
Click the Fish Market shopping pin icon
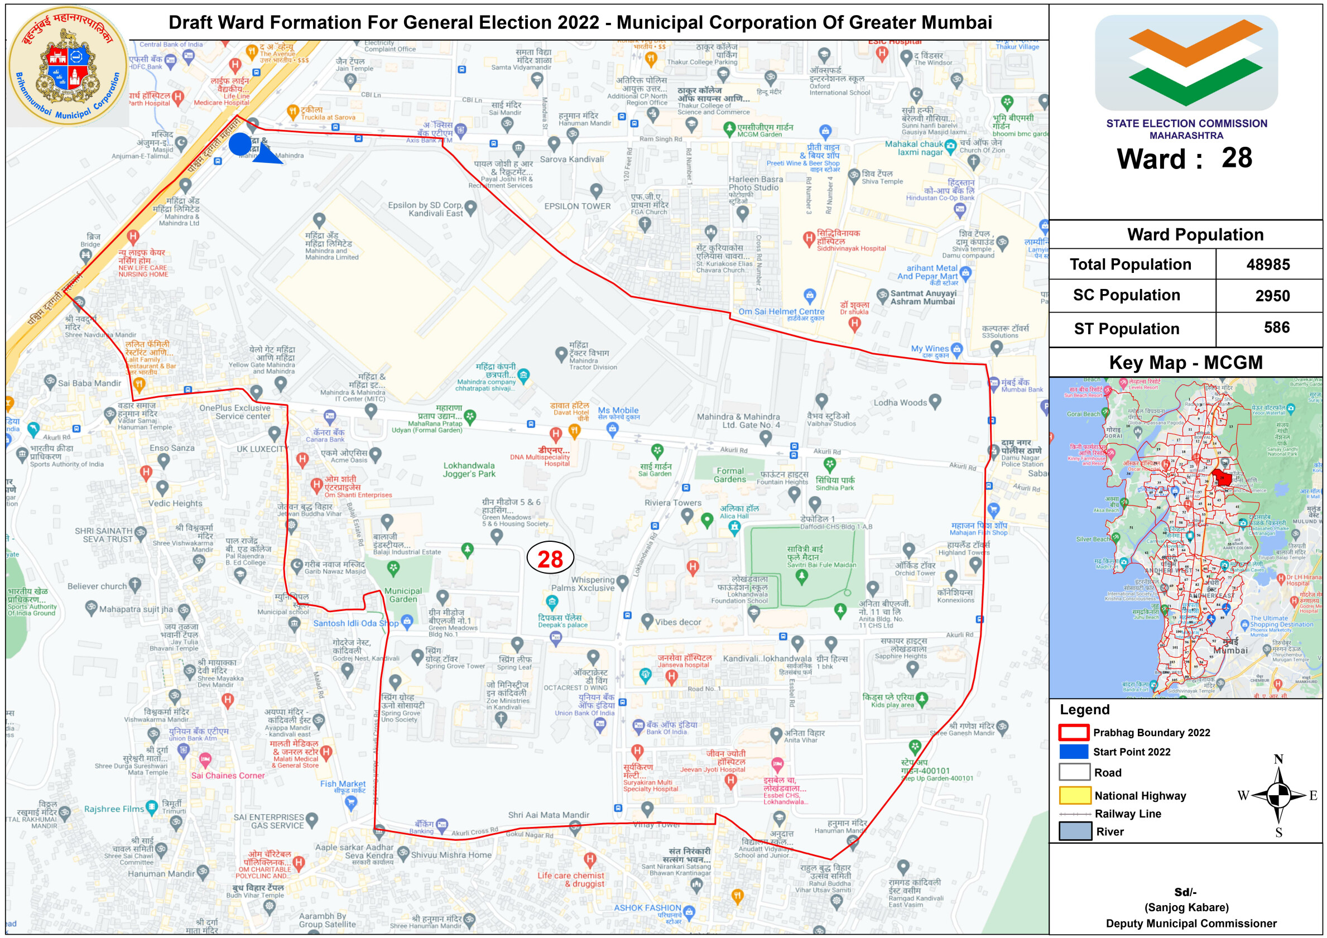[x=351, y=802]
